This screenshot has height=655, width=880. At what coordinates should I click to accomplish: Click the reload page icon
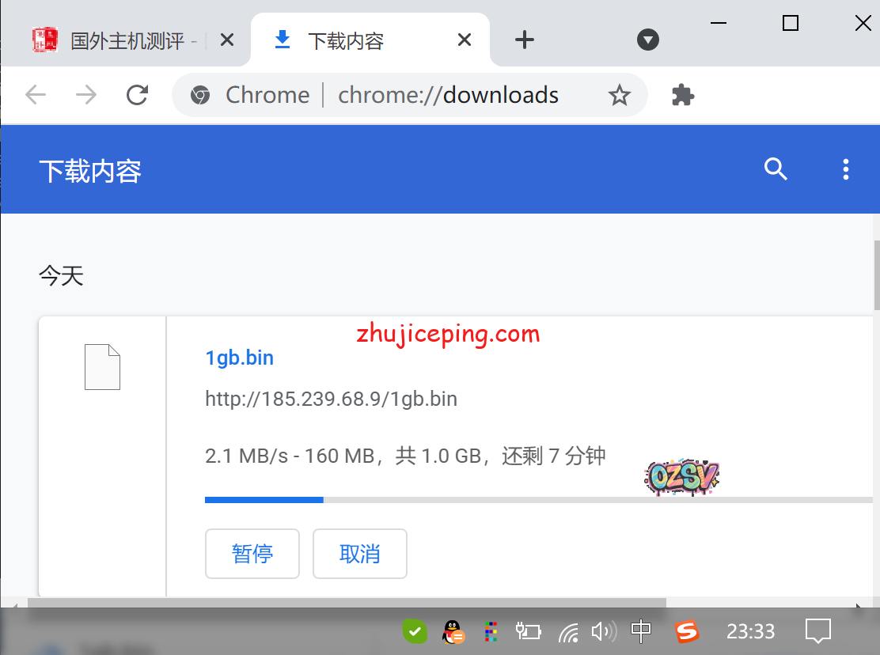[138, 96]
